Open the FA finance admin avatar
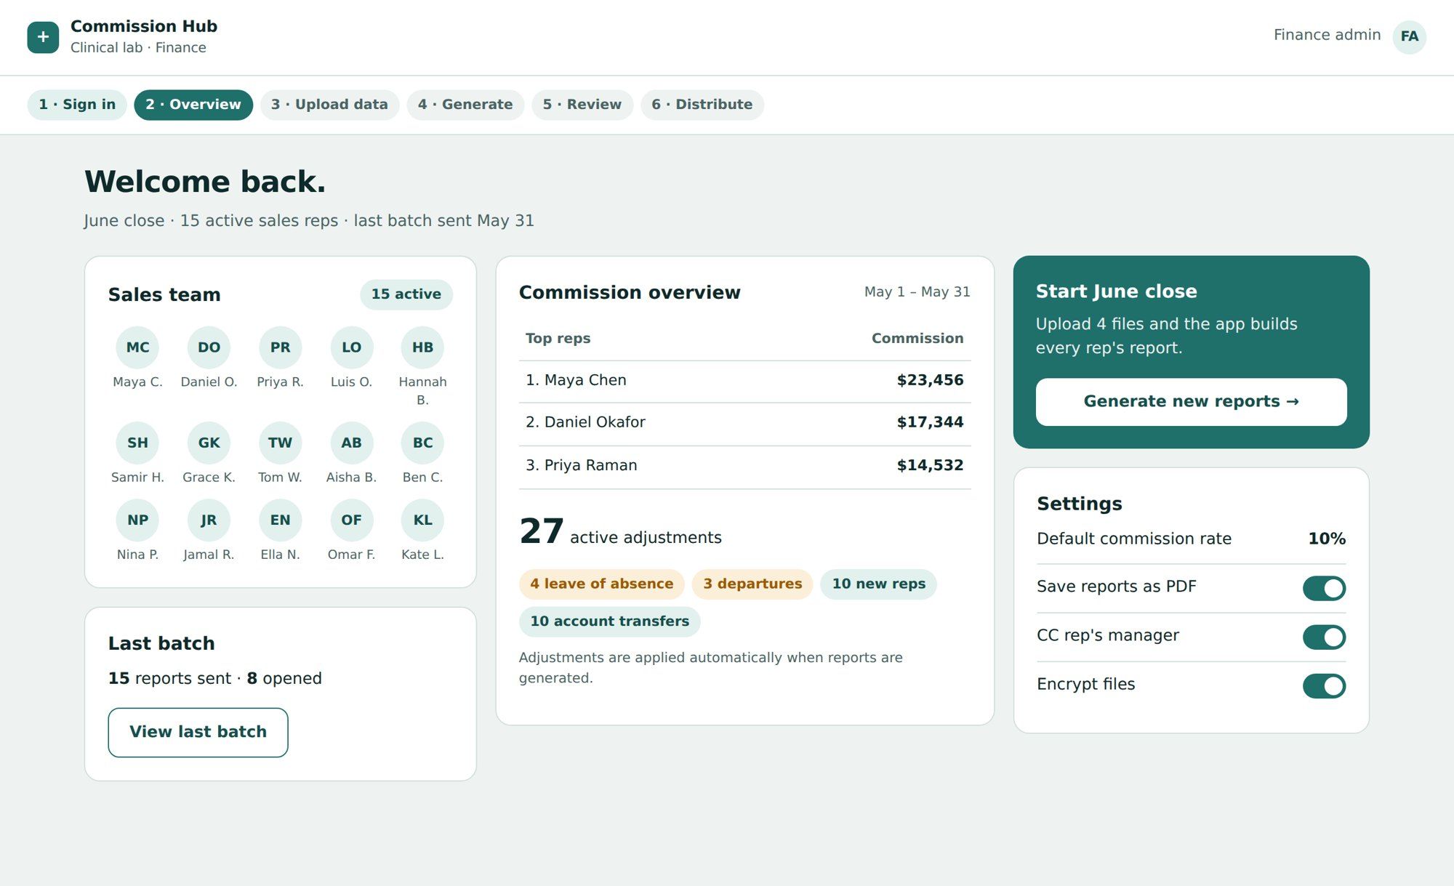Image resolution: width=1454 pixels, height=886 pixels. pyautogui.click(x=1409, y=37)
